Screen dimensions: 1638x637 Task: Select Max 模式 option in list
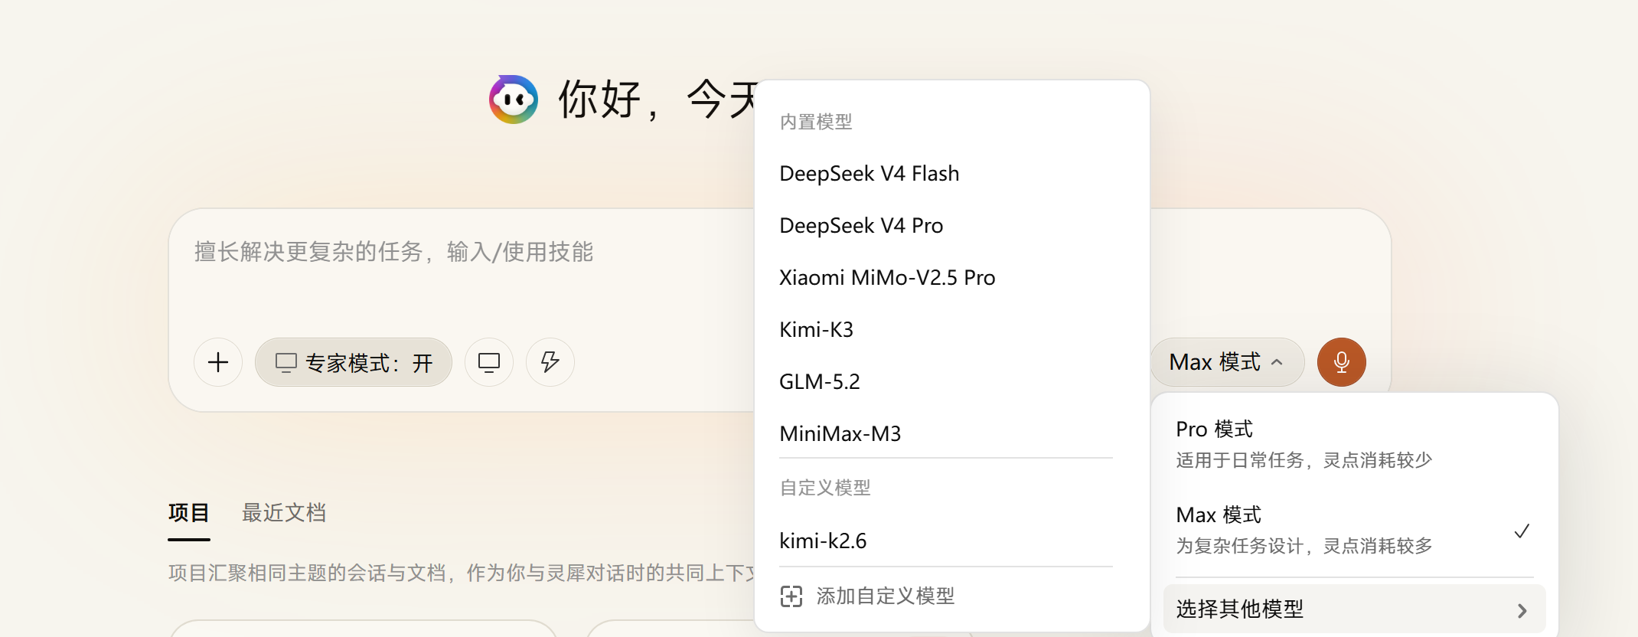point(1354,530)
